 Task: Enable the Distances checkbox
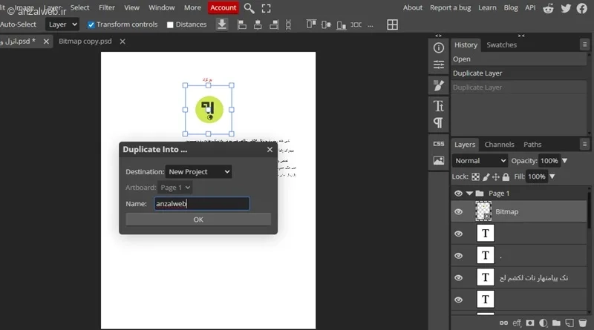pyautogui.click(x=170, y=24)
